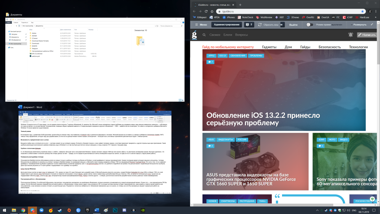The width and height of the screenshot is (380, 214).
Task: Open the taskbar clock showing 18:14
Action: (364, 210)
